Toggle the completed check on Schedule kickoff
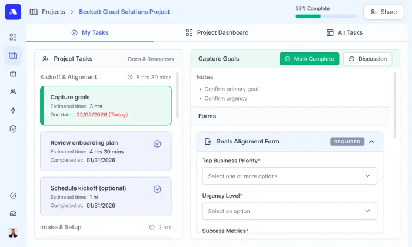 157,189
